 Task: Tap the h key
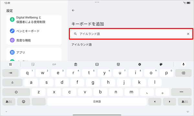click(x=108, y=82)
